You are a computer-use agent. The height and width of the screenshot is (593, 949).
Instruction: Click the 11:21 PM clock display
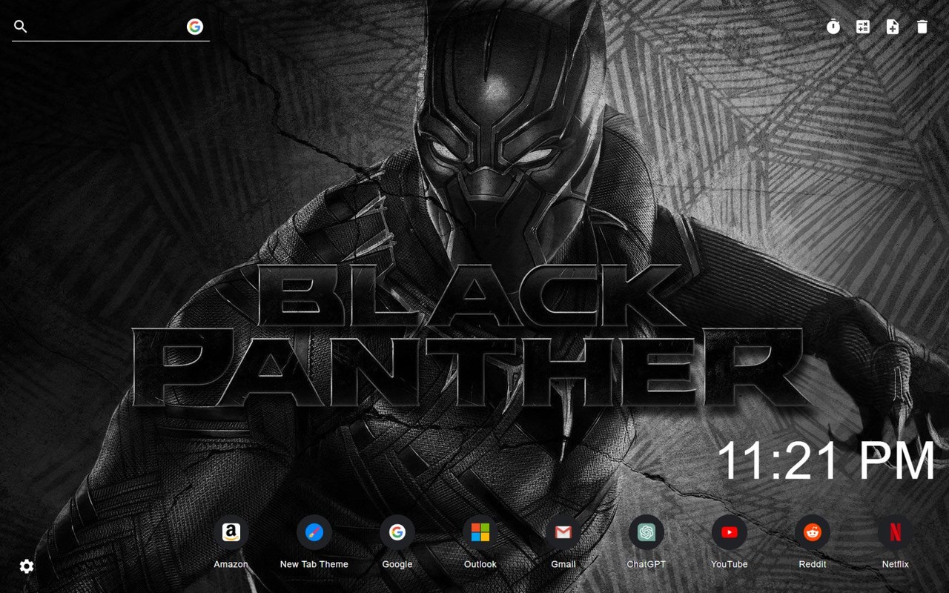pos(826,460)
